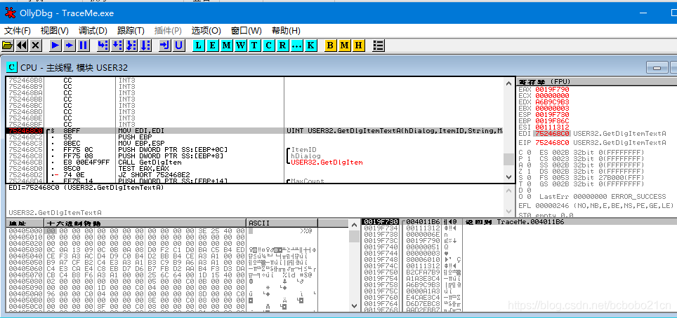
Task: Open the call stack (K) icon
Action: [310, 46]
